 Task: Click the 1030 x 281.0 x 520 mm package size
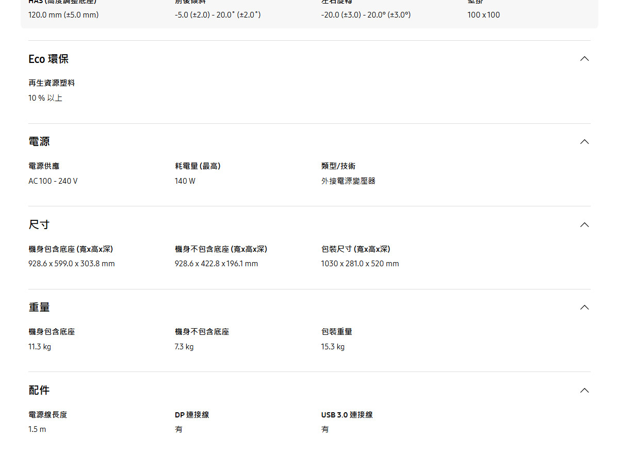360,264
